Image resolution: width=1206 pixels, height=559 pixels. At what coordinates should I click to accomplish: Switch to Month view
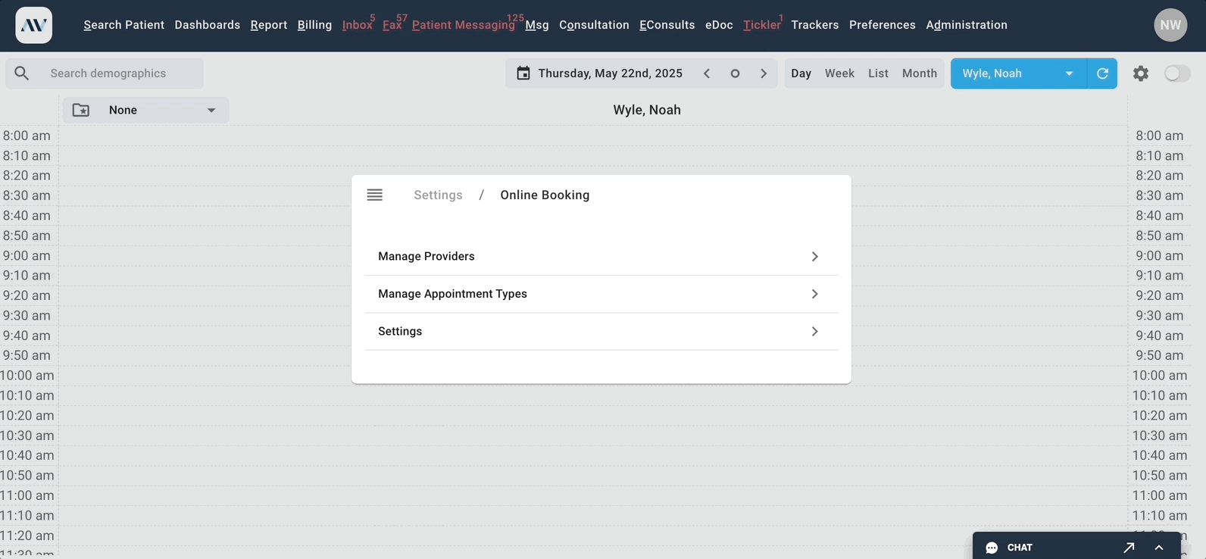coord(920,73)
